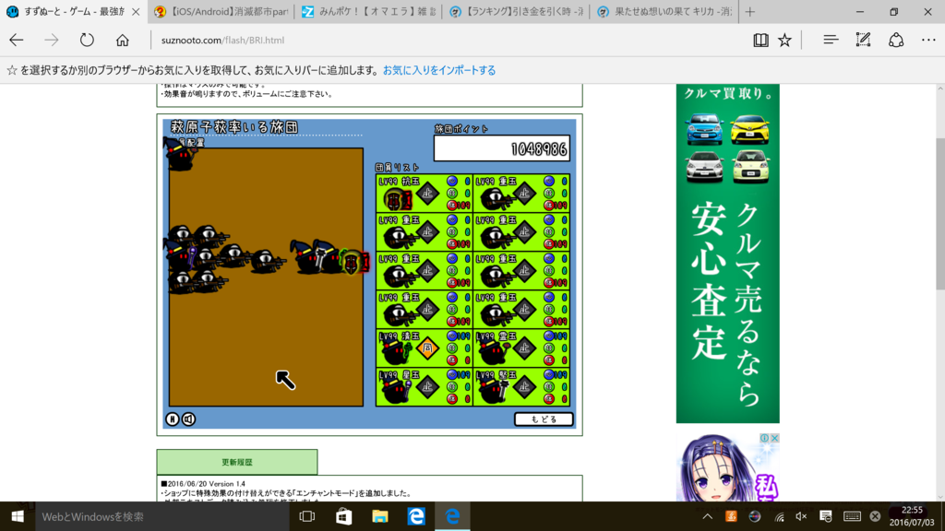The height and width of the screenshot is (531, 945).
Task: Click the 萩原子荻率いる旅団 title
Action: tap(233, 127)
